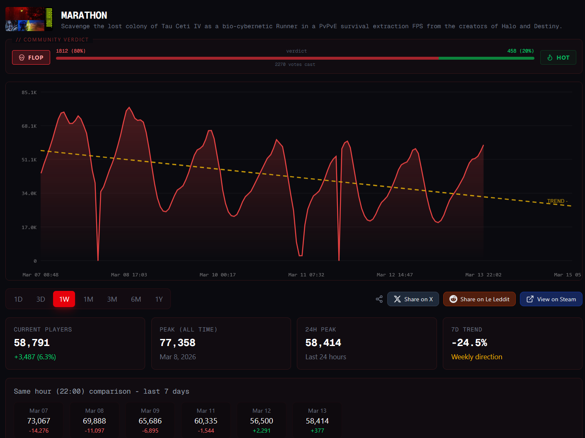Select the 1Y time range

coord(159,299)
